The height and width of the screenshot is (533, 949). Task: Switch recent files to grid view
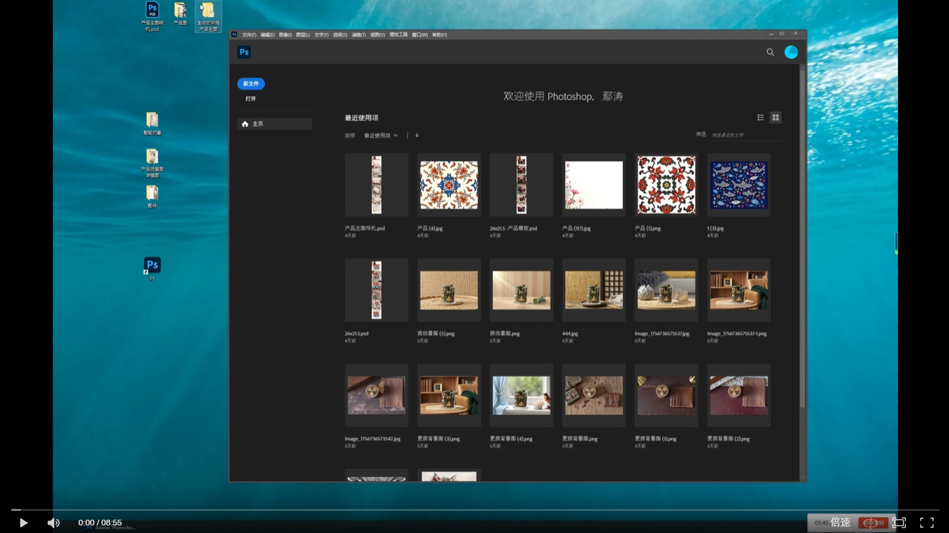(775, 117)
